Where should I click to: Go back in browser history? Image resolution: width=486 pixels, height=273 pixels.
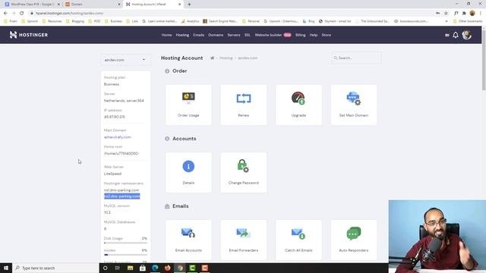pyautogui.click(x=5, y=14)
